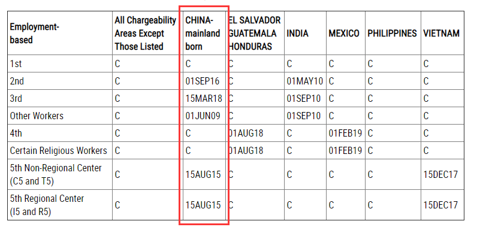Click the Employment-based header cell
The height and width of the screenshot is (230, 477).
pos(34,34)
